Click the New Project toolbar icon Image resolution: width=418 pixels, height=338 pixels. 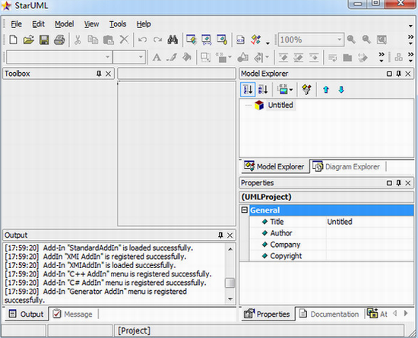(x=14, y=40)
